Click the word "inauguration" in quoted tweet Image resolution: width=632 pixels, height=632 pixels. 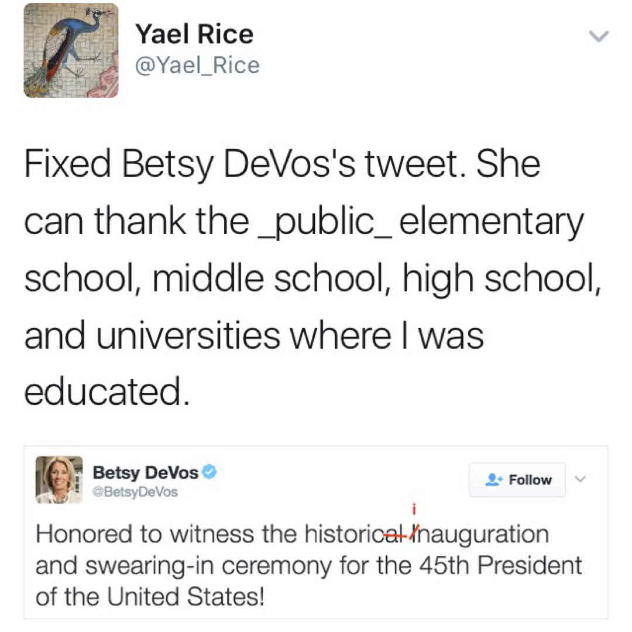(x=480, y=535)
